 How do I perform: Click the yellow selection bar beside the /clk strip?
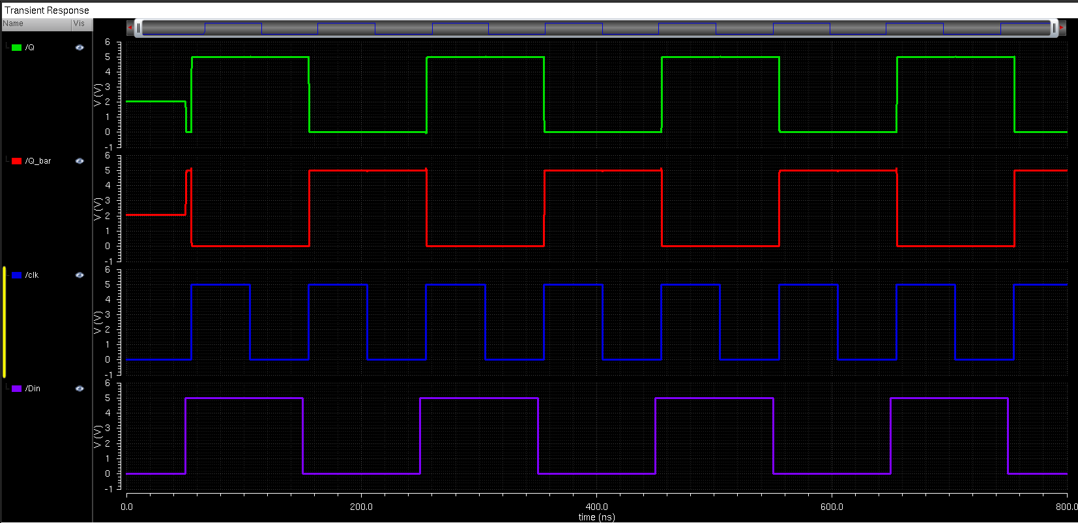click(x=4, y=322)
